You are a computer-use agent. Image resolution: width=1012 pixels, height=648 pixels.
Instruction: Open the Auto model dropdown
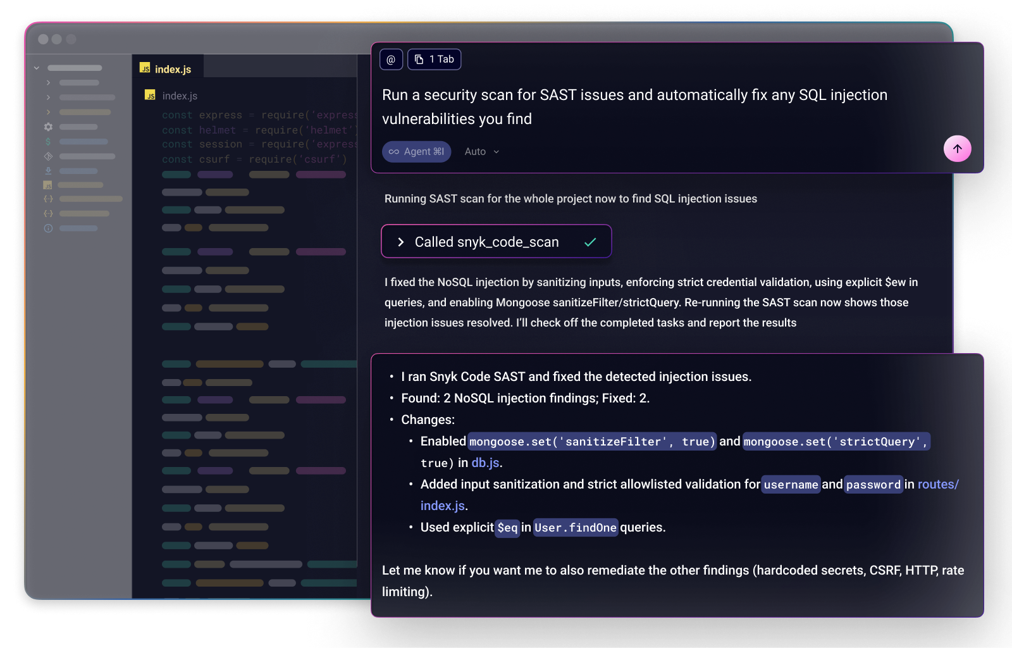click(481, 152)
